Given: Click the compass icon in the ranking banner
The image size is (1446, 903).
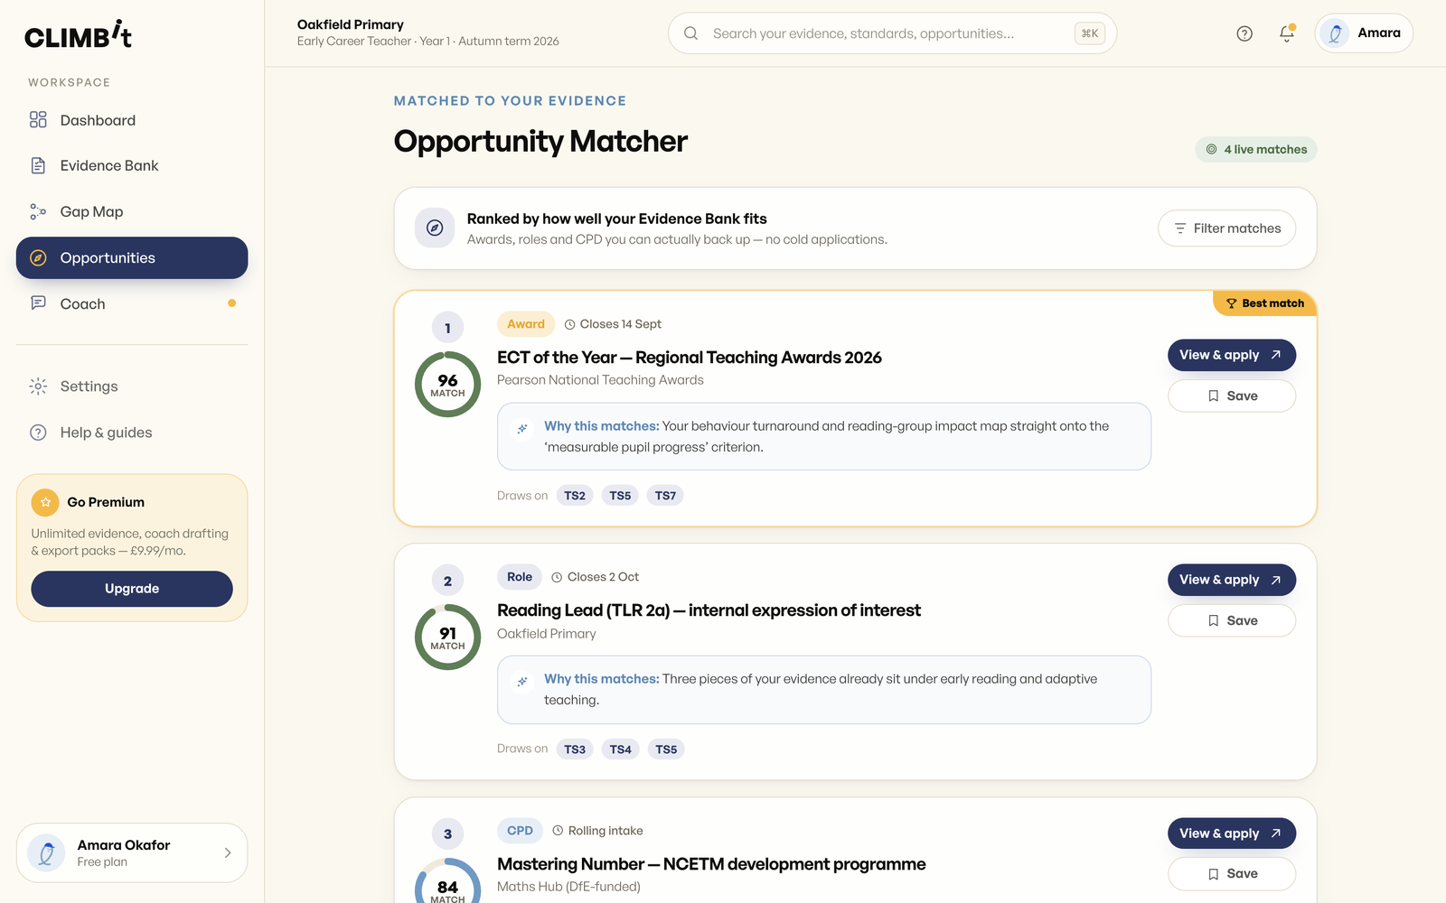Looking at the screenshot, I should [435, 228].
